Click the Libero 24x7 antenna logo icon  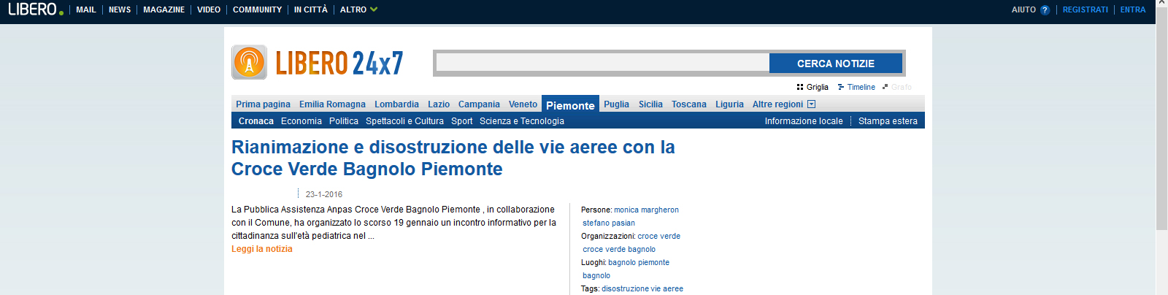(249, 63)
